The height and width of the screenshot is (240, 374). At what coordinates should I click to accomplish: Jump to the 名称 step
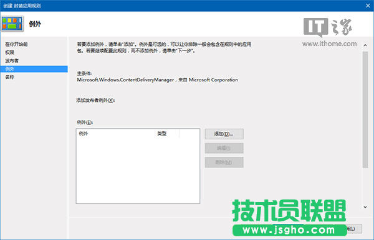[x=10, y=77]
